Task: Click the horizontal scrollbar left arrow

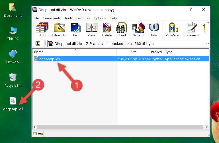Action: coord(35,127)
